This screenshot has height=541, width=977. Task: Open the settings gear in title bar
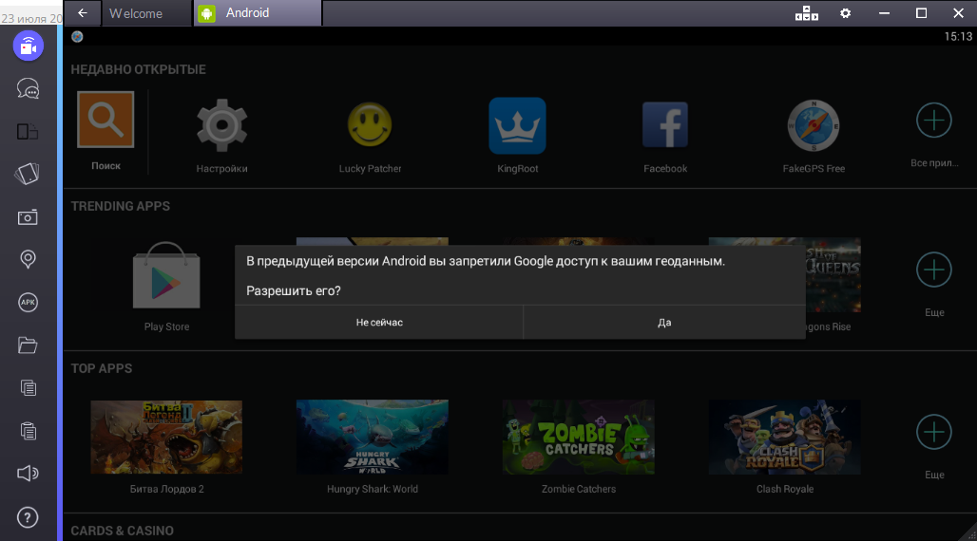[x=845, y=13]
